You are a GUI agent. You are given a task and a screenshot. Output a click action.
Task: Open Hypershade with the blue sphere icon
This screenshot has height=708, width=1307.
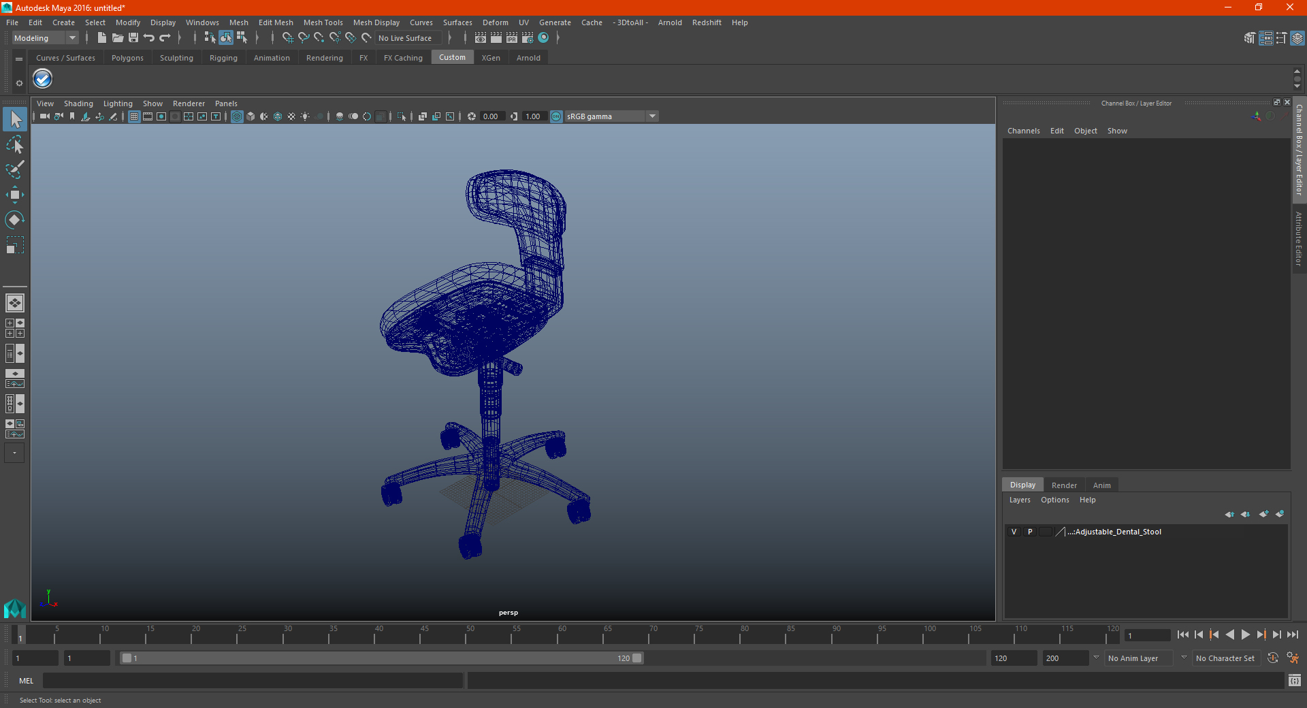(543, 38)
